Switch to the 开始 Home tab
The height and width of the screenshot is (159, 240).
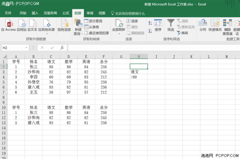click(23, 13)
